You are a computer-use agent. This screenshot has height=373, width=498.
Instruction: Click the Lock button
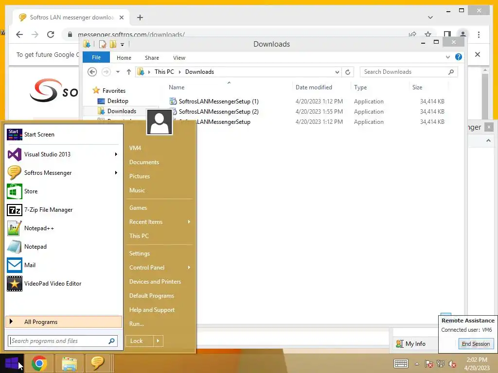click(x=140, y=341)
